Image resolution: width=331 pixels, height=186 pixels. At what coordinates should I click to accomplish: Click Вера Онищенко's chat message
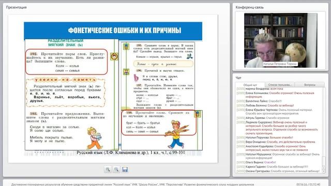coord(276,142)
